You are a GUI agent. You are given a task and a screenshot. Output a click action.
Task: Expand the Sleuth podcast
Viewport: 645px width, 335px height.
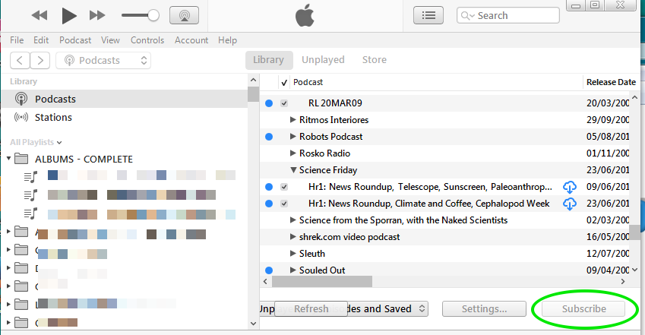[x=293, y=253]
